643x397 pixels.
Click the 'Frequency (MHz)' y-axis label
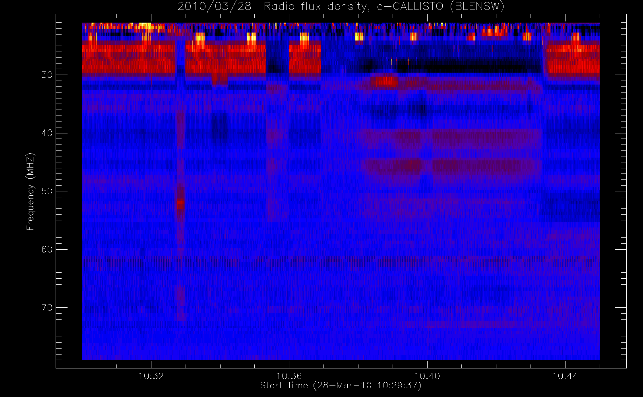[30, 191]
